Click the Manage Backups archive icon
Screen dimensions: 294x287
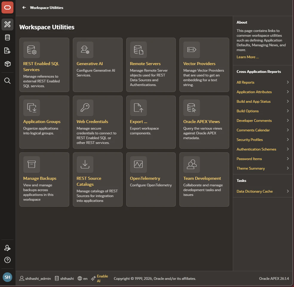32,165
